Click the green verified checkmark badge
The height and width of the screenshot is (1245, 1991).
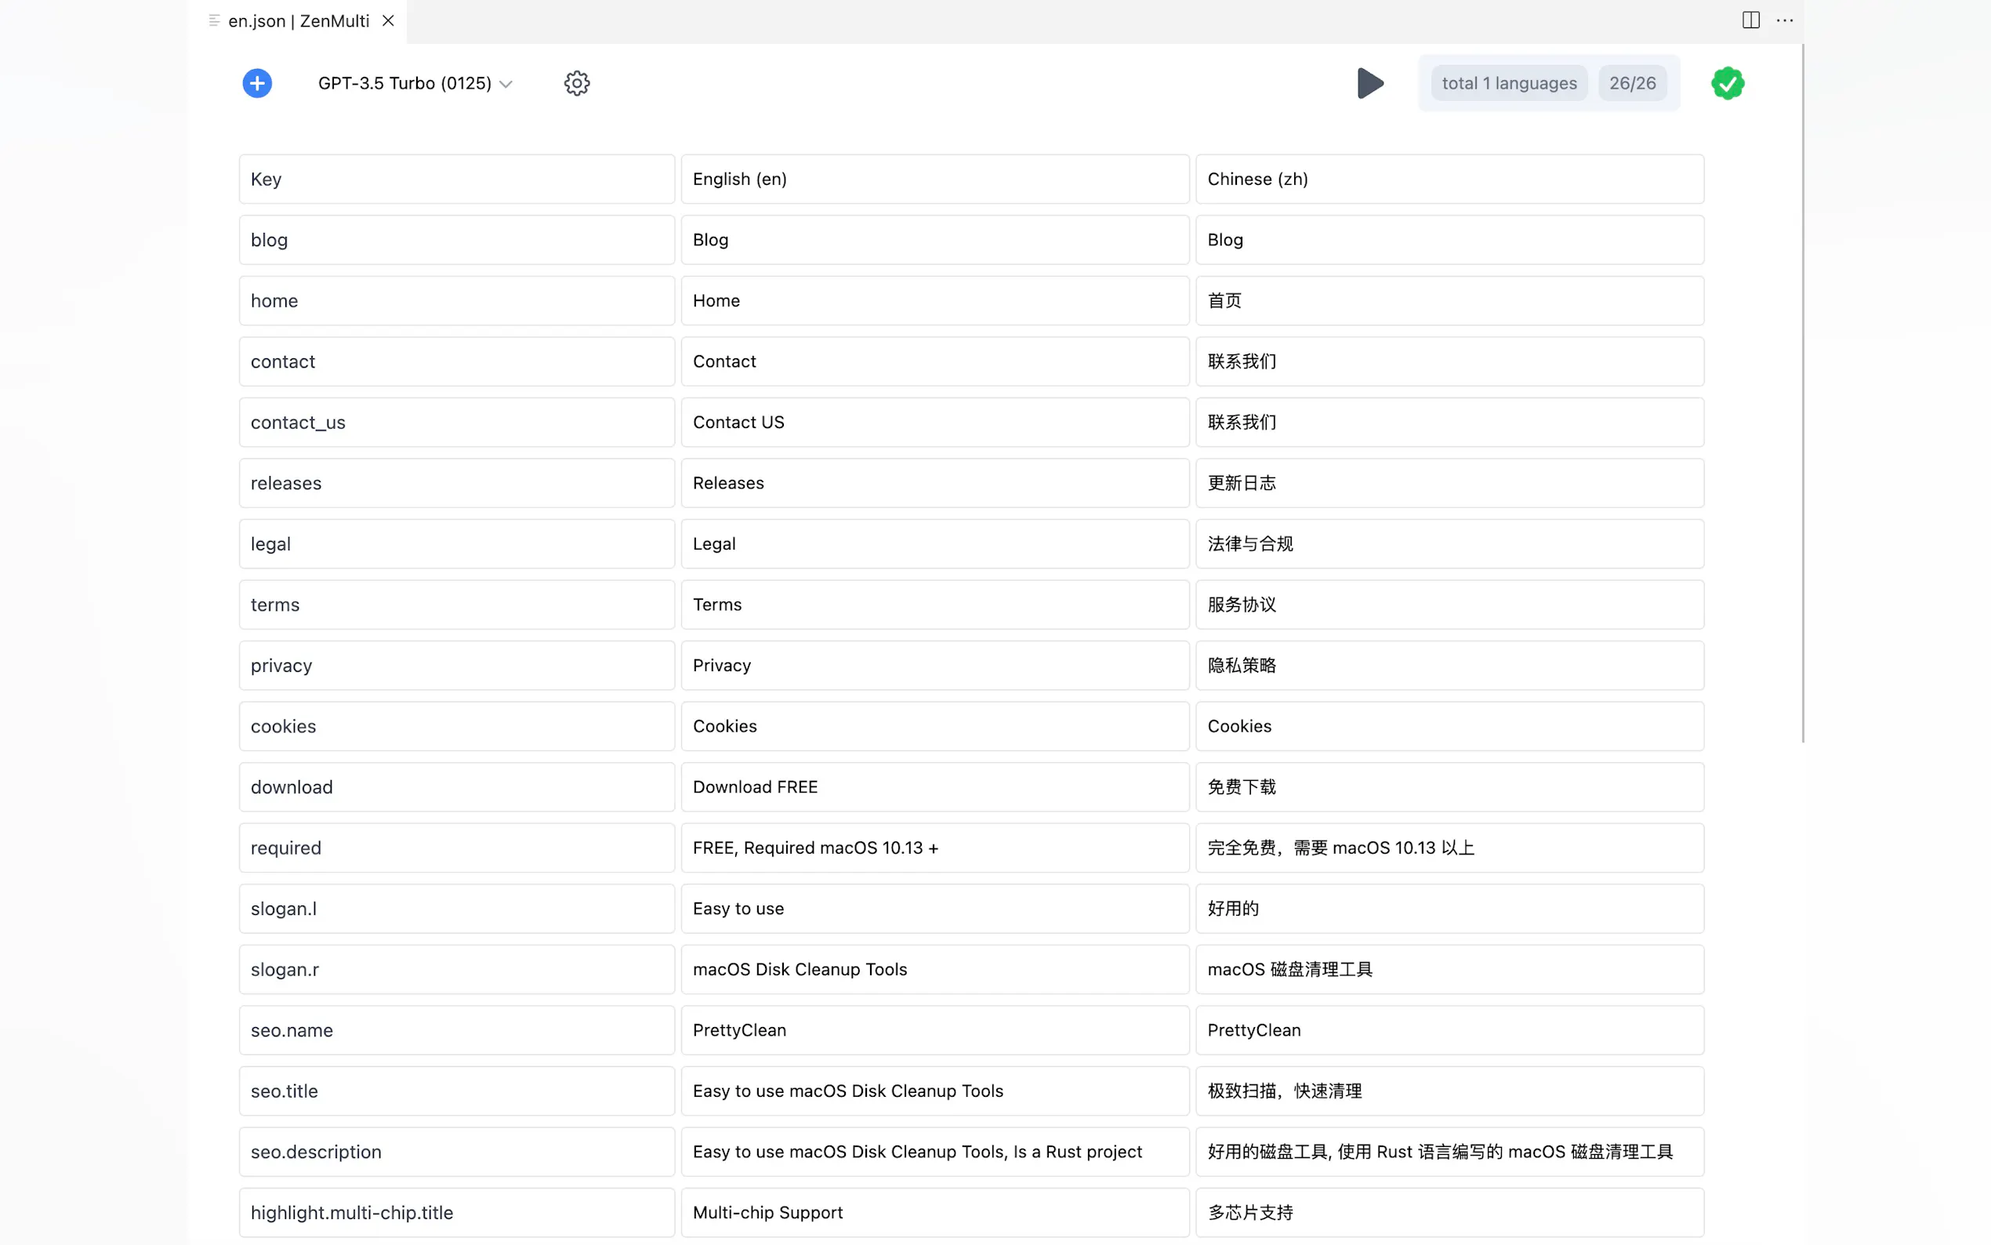point(1727,83)
